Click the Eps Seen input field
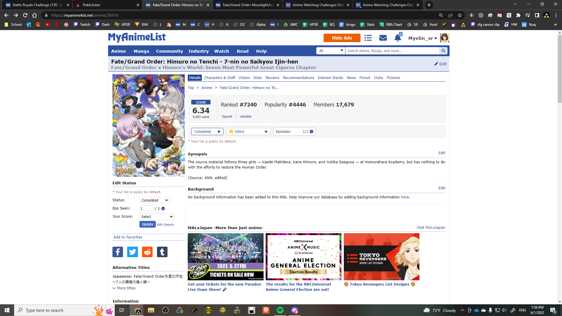Image resolution: width=562 pixels, height=316 pixels. coord(146,209)
